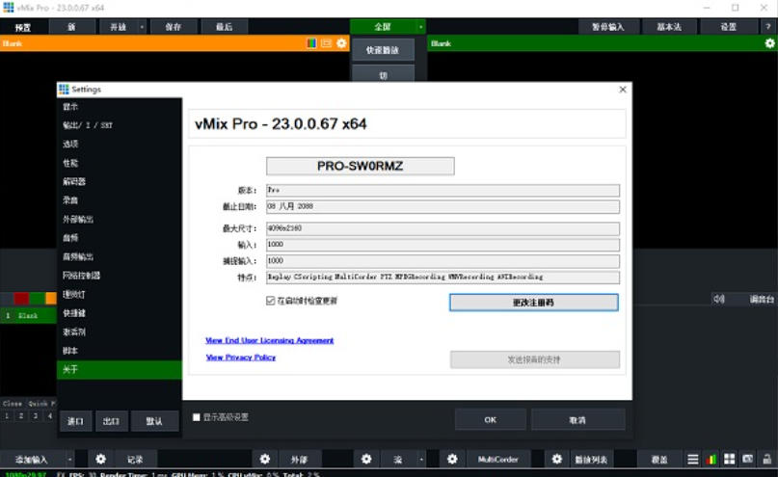Open 脚本 settings tab

click(120, 351)
